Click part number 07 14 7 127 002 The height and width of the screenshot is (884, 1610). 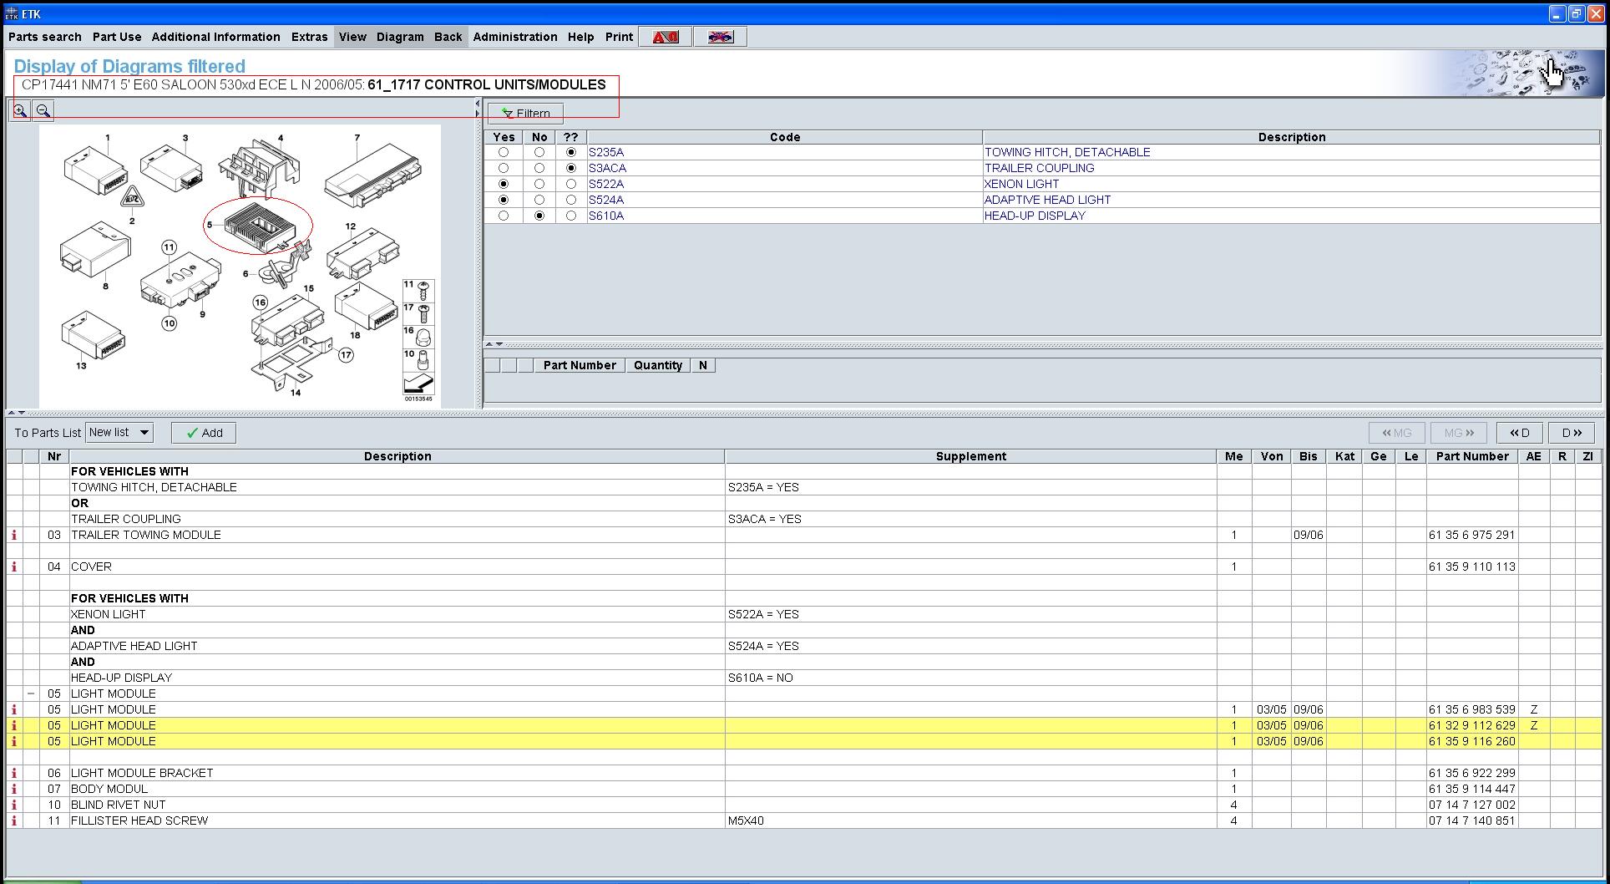(1471, 805)
